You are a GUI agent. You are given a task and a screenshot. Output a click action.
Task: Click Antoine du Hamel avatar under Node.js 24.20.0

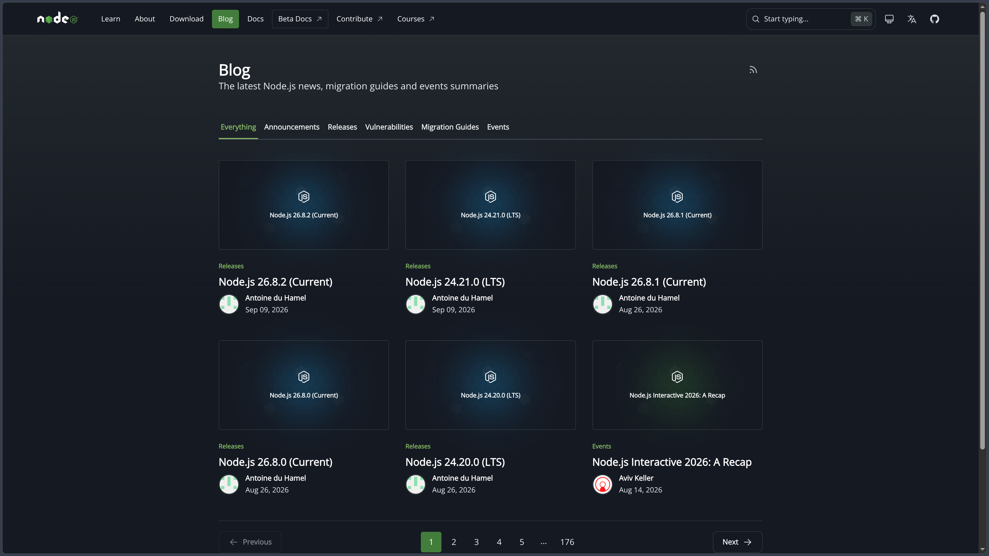tap(415, 484)
